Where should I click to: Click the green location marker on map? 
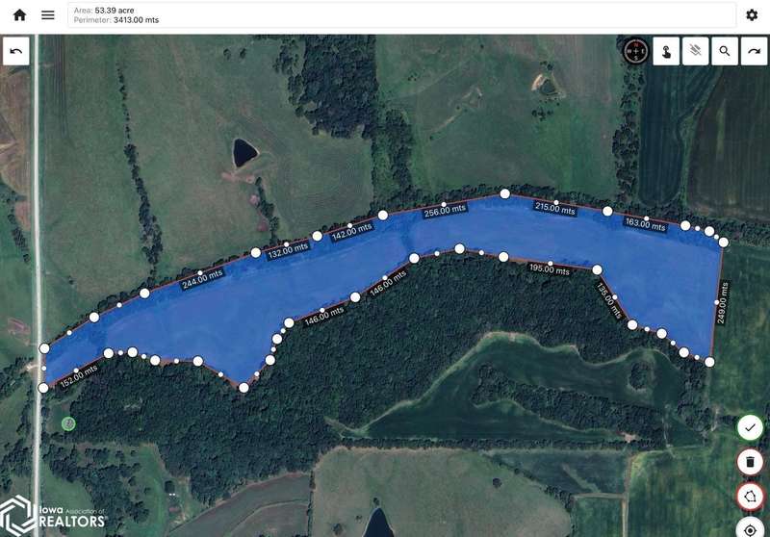pyautogui.click(x=68, y=423)
